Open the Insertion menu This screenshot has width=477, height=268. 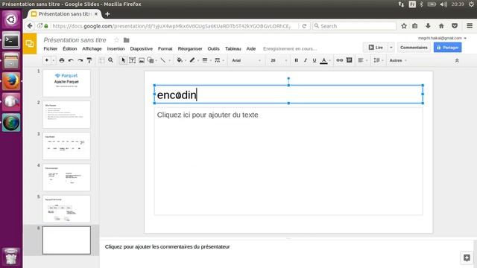pyautogui.click(x=116, y=48)
